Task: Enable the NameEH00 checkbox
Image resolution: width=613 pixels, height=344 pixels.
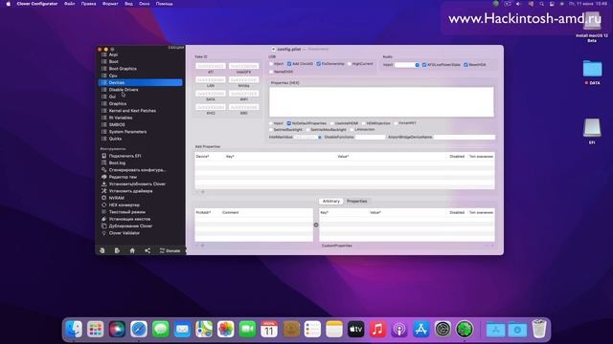Action: click(x=271, y=72)
